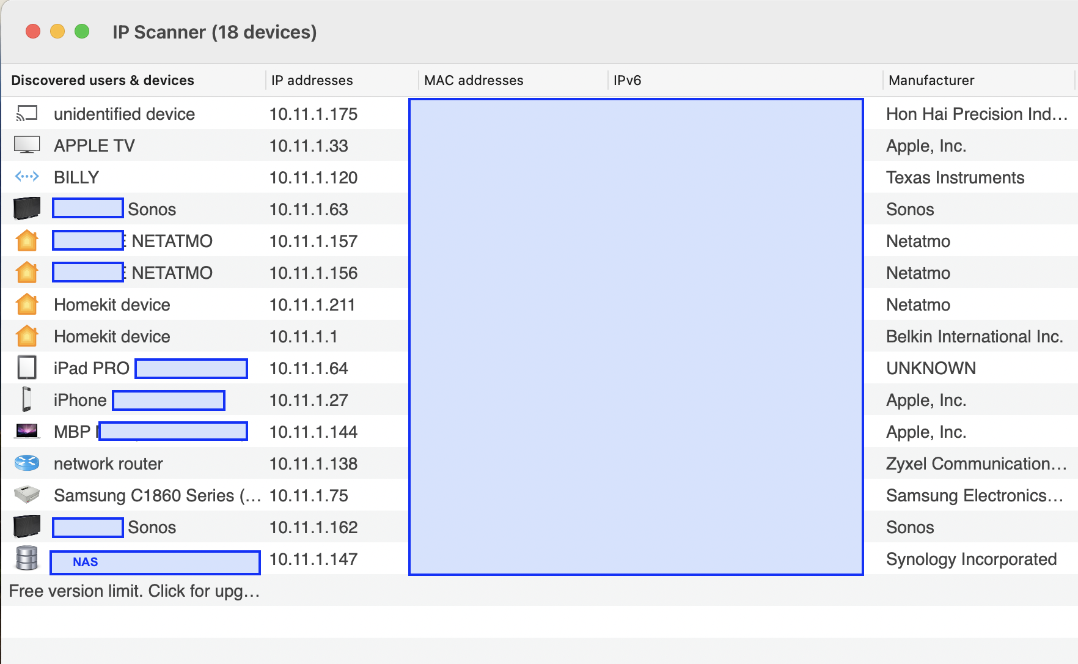This screenshot has height=664, width=1078.
Task: Click IP address 10.11.1.138
Action: [313, 463]
